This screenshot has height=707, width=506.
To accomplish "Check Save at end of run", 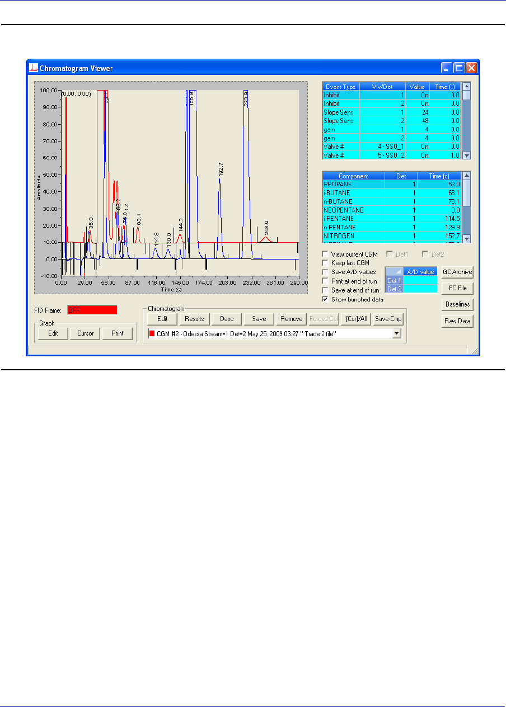I will [x=325, y=290].
